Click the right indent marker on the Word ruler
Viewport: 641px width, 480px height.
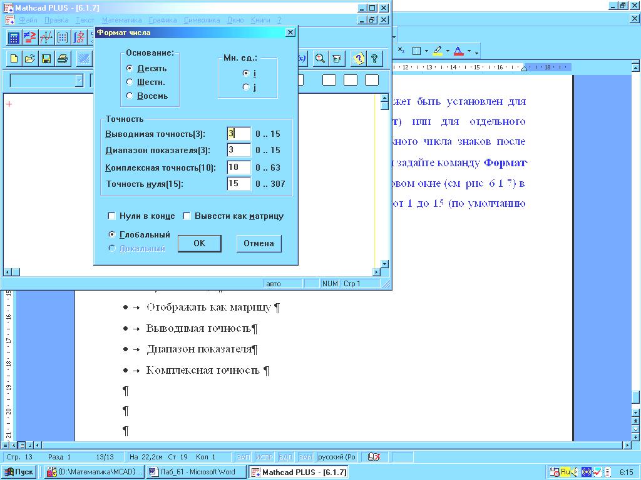coord(524,68)
